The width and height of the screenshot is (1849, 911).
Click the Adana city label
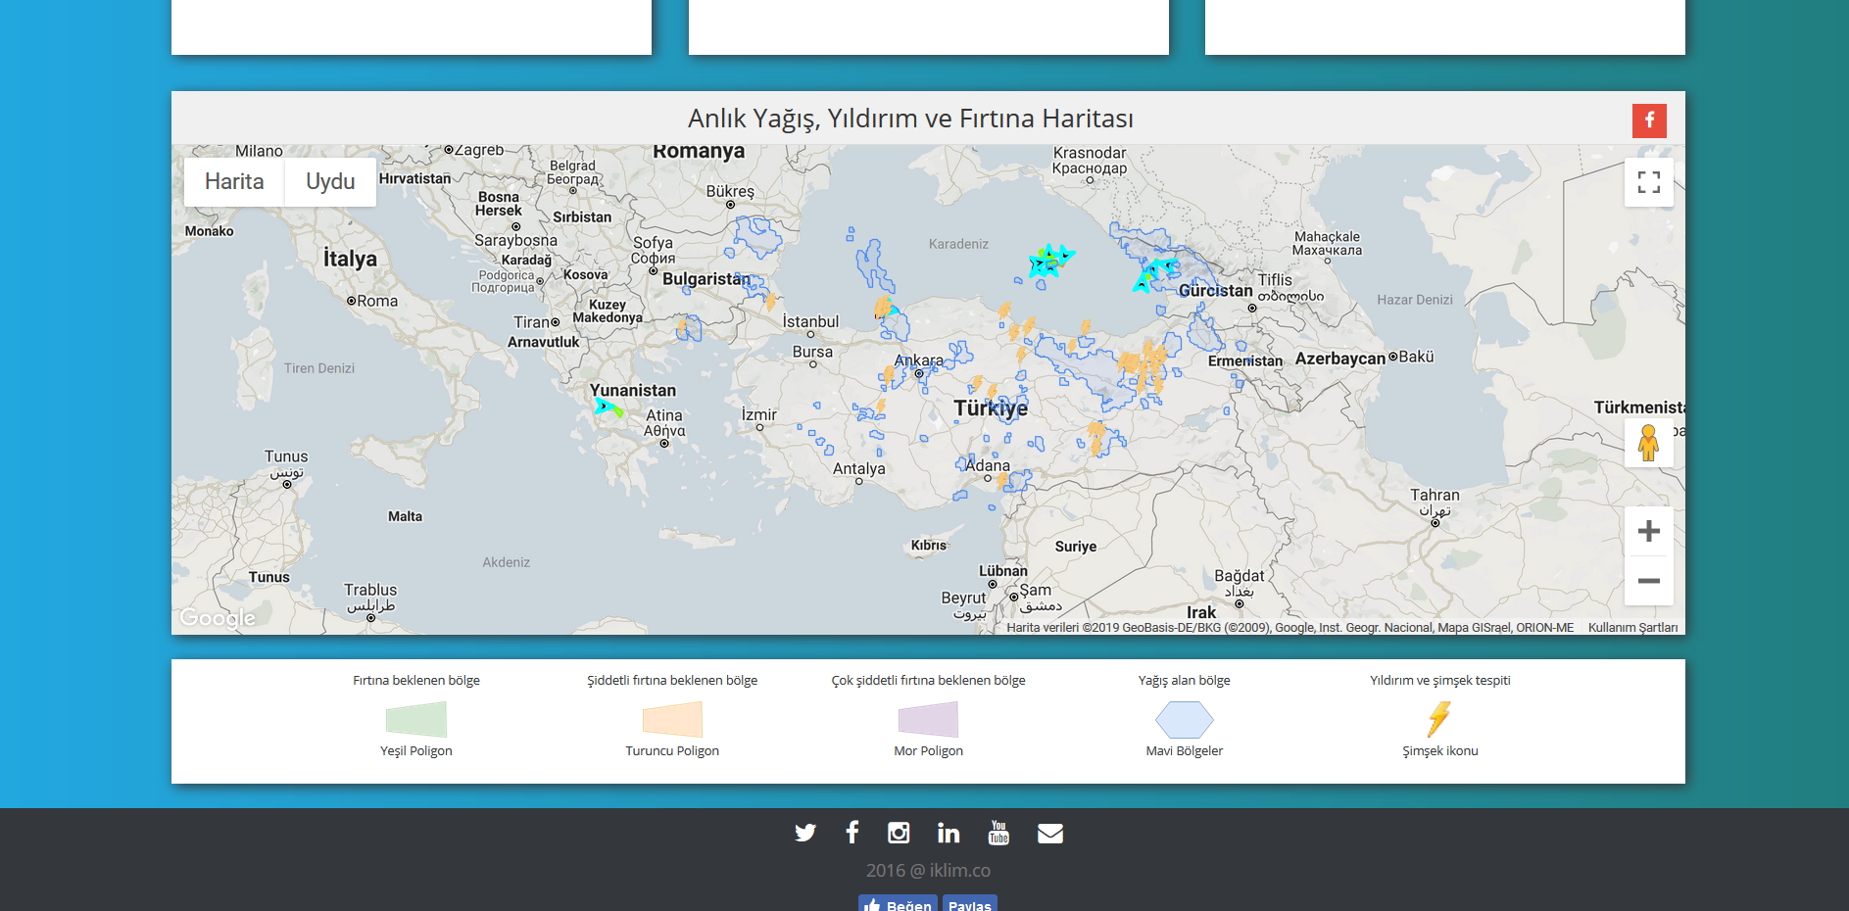988,465
